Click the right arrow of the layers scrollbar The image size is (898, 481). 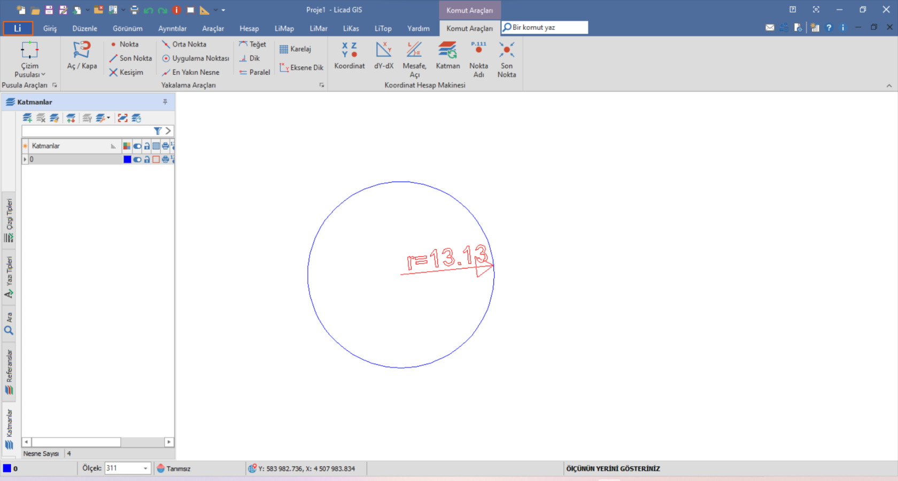169,442
